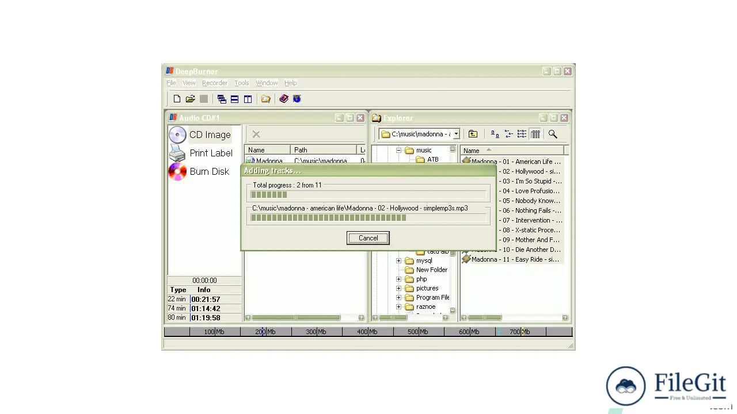Select the Burn Disk icon

177,171
